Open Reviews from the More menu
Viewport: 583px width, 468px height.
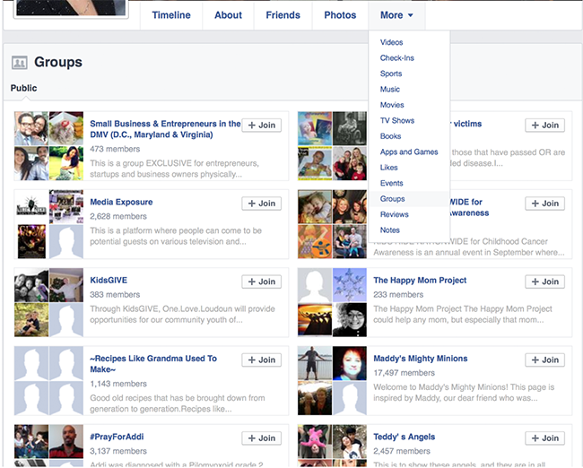(394, 214)
